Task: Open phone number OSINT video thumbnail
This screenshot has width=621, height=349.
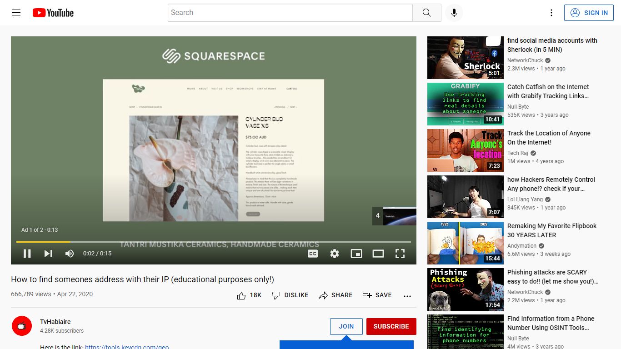Action: point(466,332)
